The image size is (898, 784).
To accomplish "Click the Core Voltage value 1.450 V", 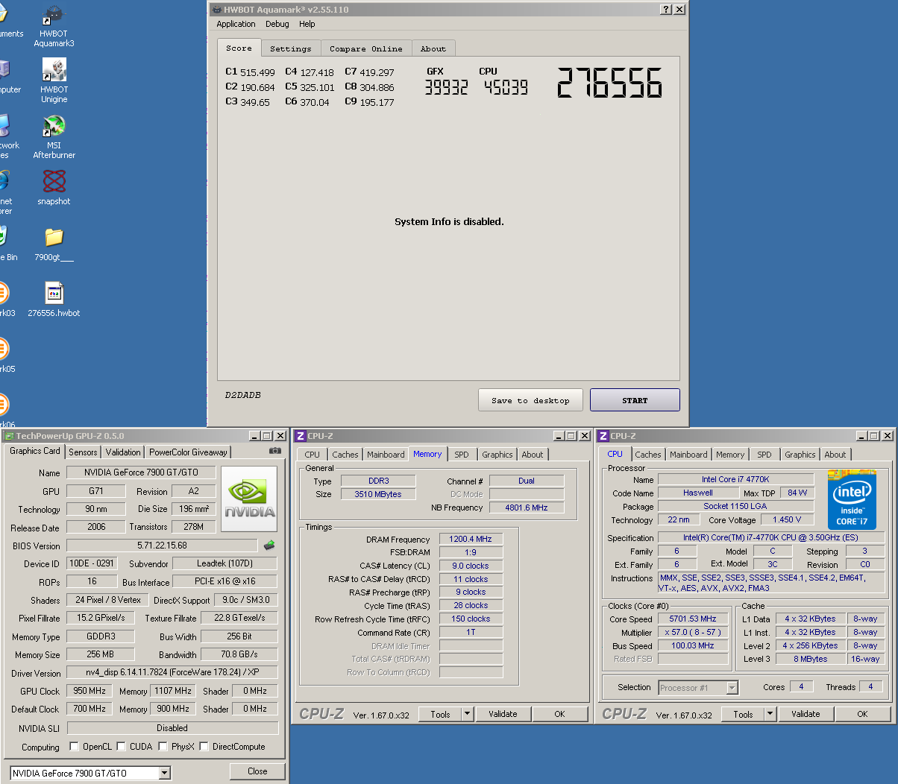I will click(787, 519).
